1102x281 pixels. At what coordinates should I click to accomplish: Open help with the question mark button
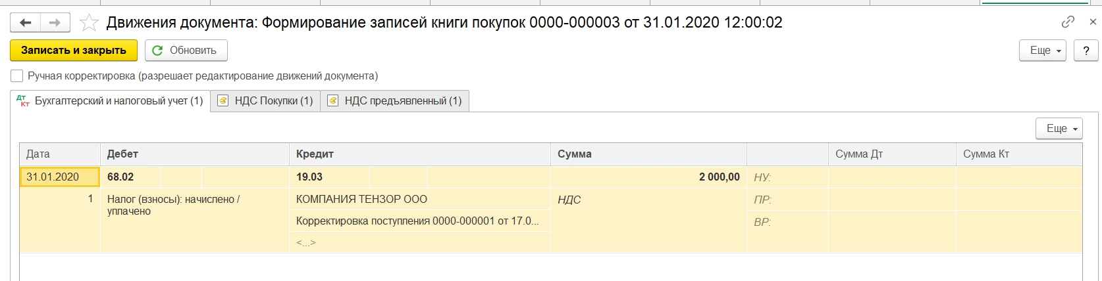click(x=1086, y=51)
